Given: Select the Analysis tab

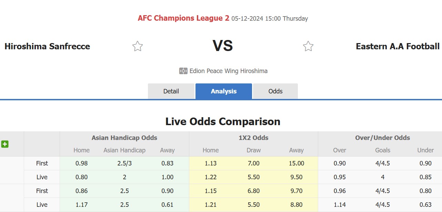Looking at the screenshot, I should [x=224, y=91].
